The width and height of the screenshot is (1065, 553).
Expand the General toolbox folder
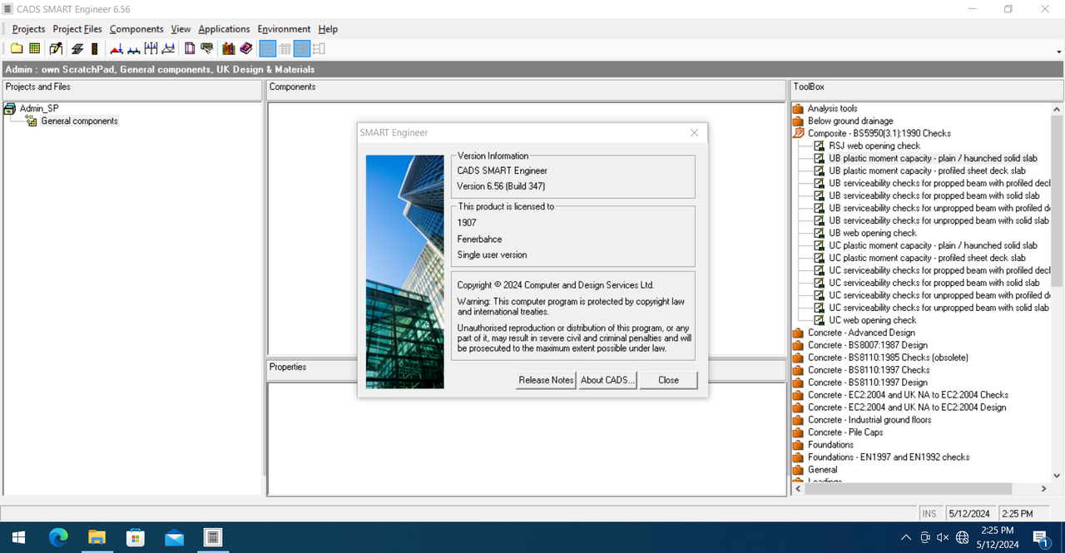click(822, 470)
